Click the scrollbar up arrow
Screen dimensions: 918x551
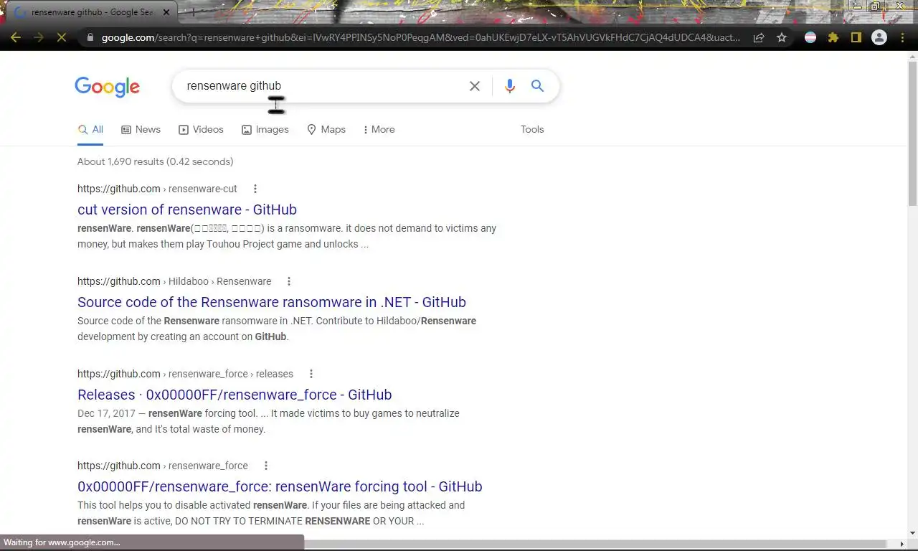[x=912, y=56]
